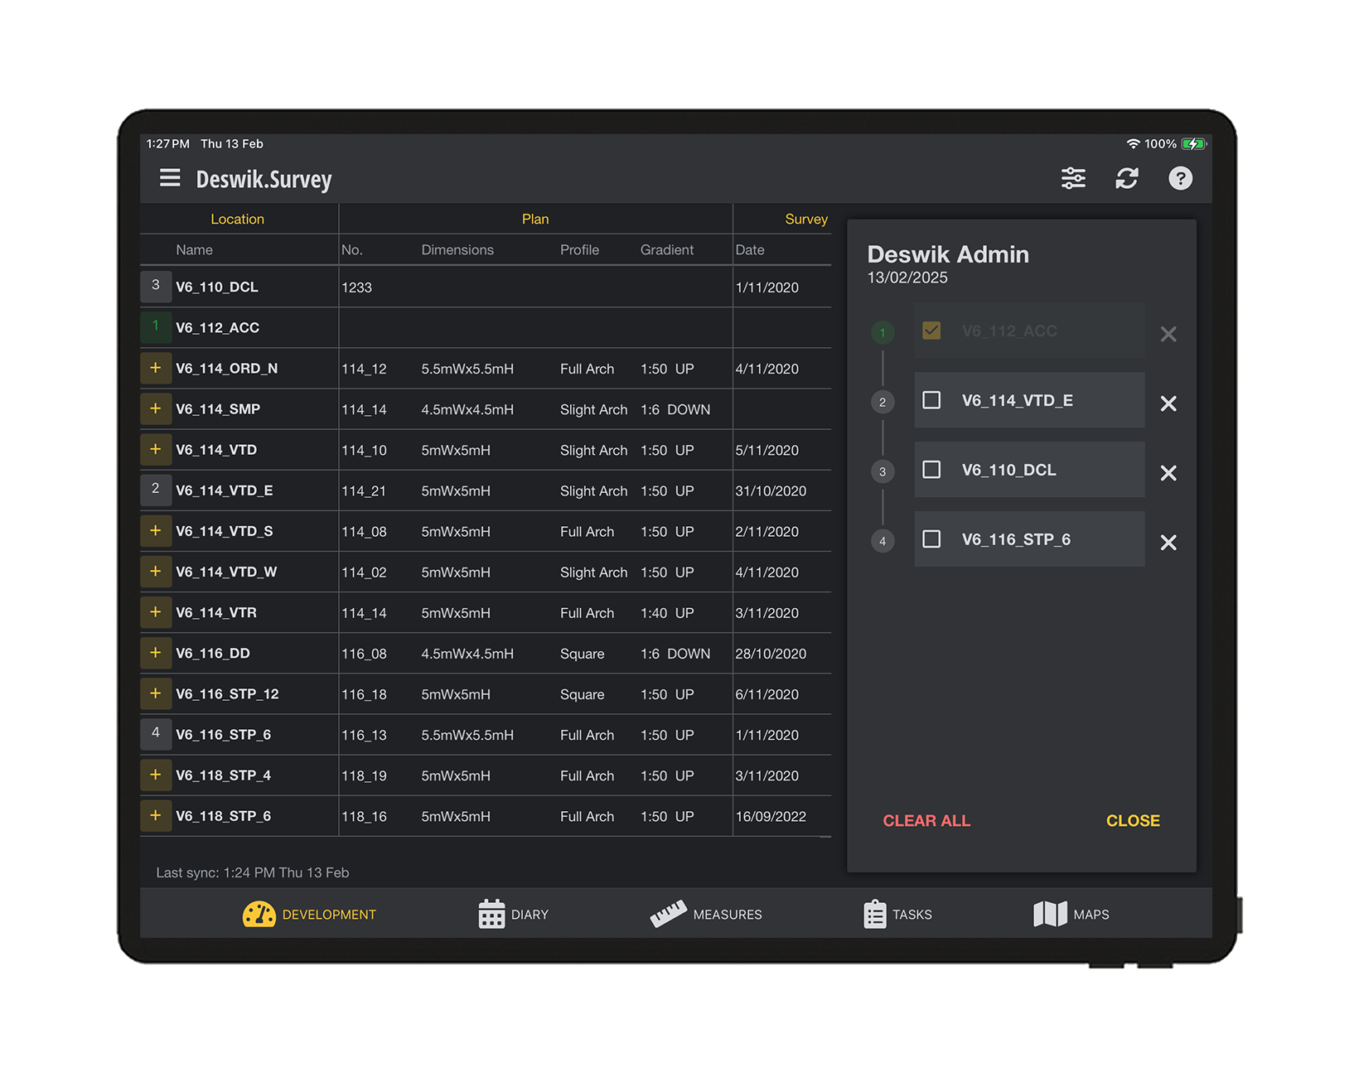
Task: Select the 28/10/2020 survey date
Action: [x=771, y=654]
